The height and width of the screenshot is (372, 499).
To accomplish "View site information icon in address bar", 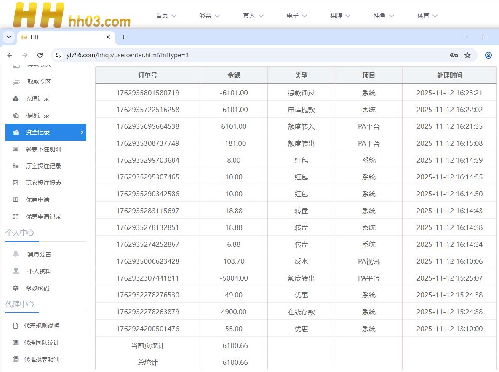I will 59,55.
